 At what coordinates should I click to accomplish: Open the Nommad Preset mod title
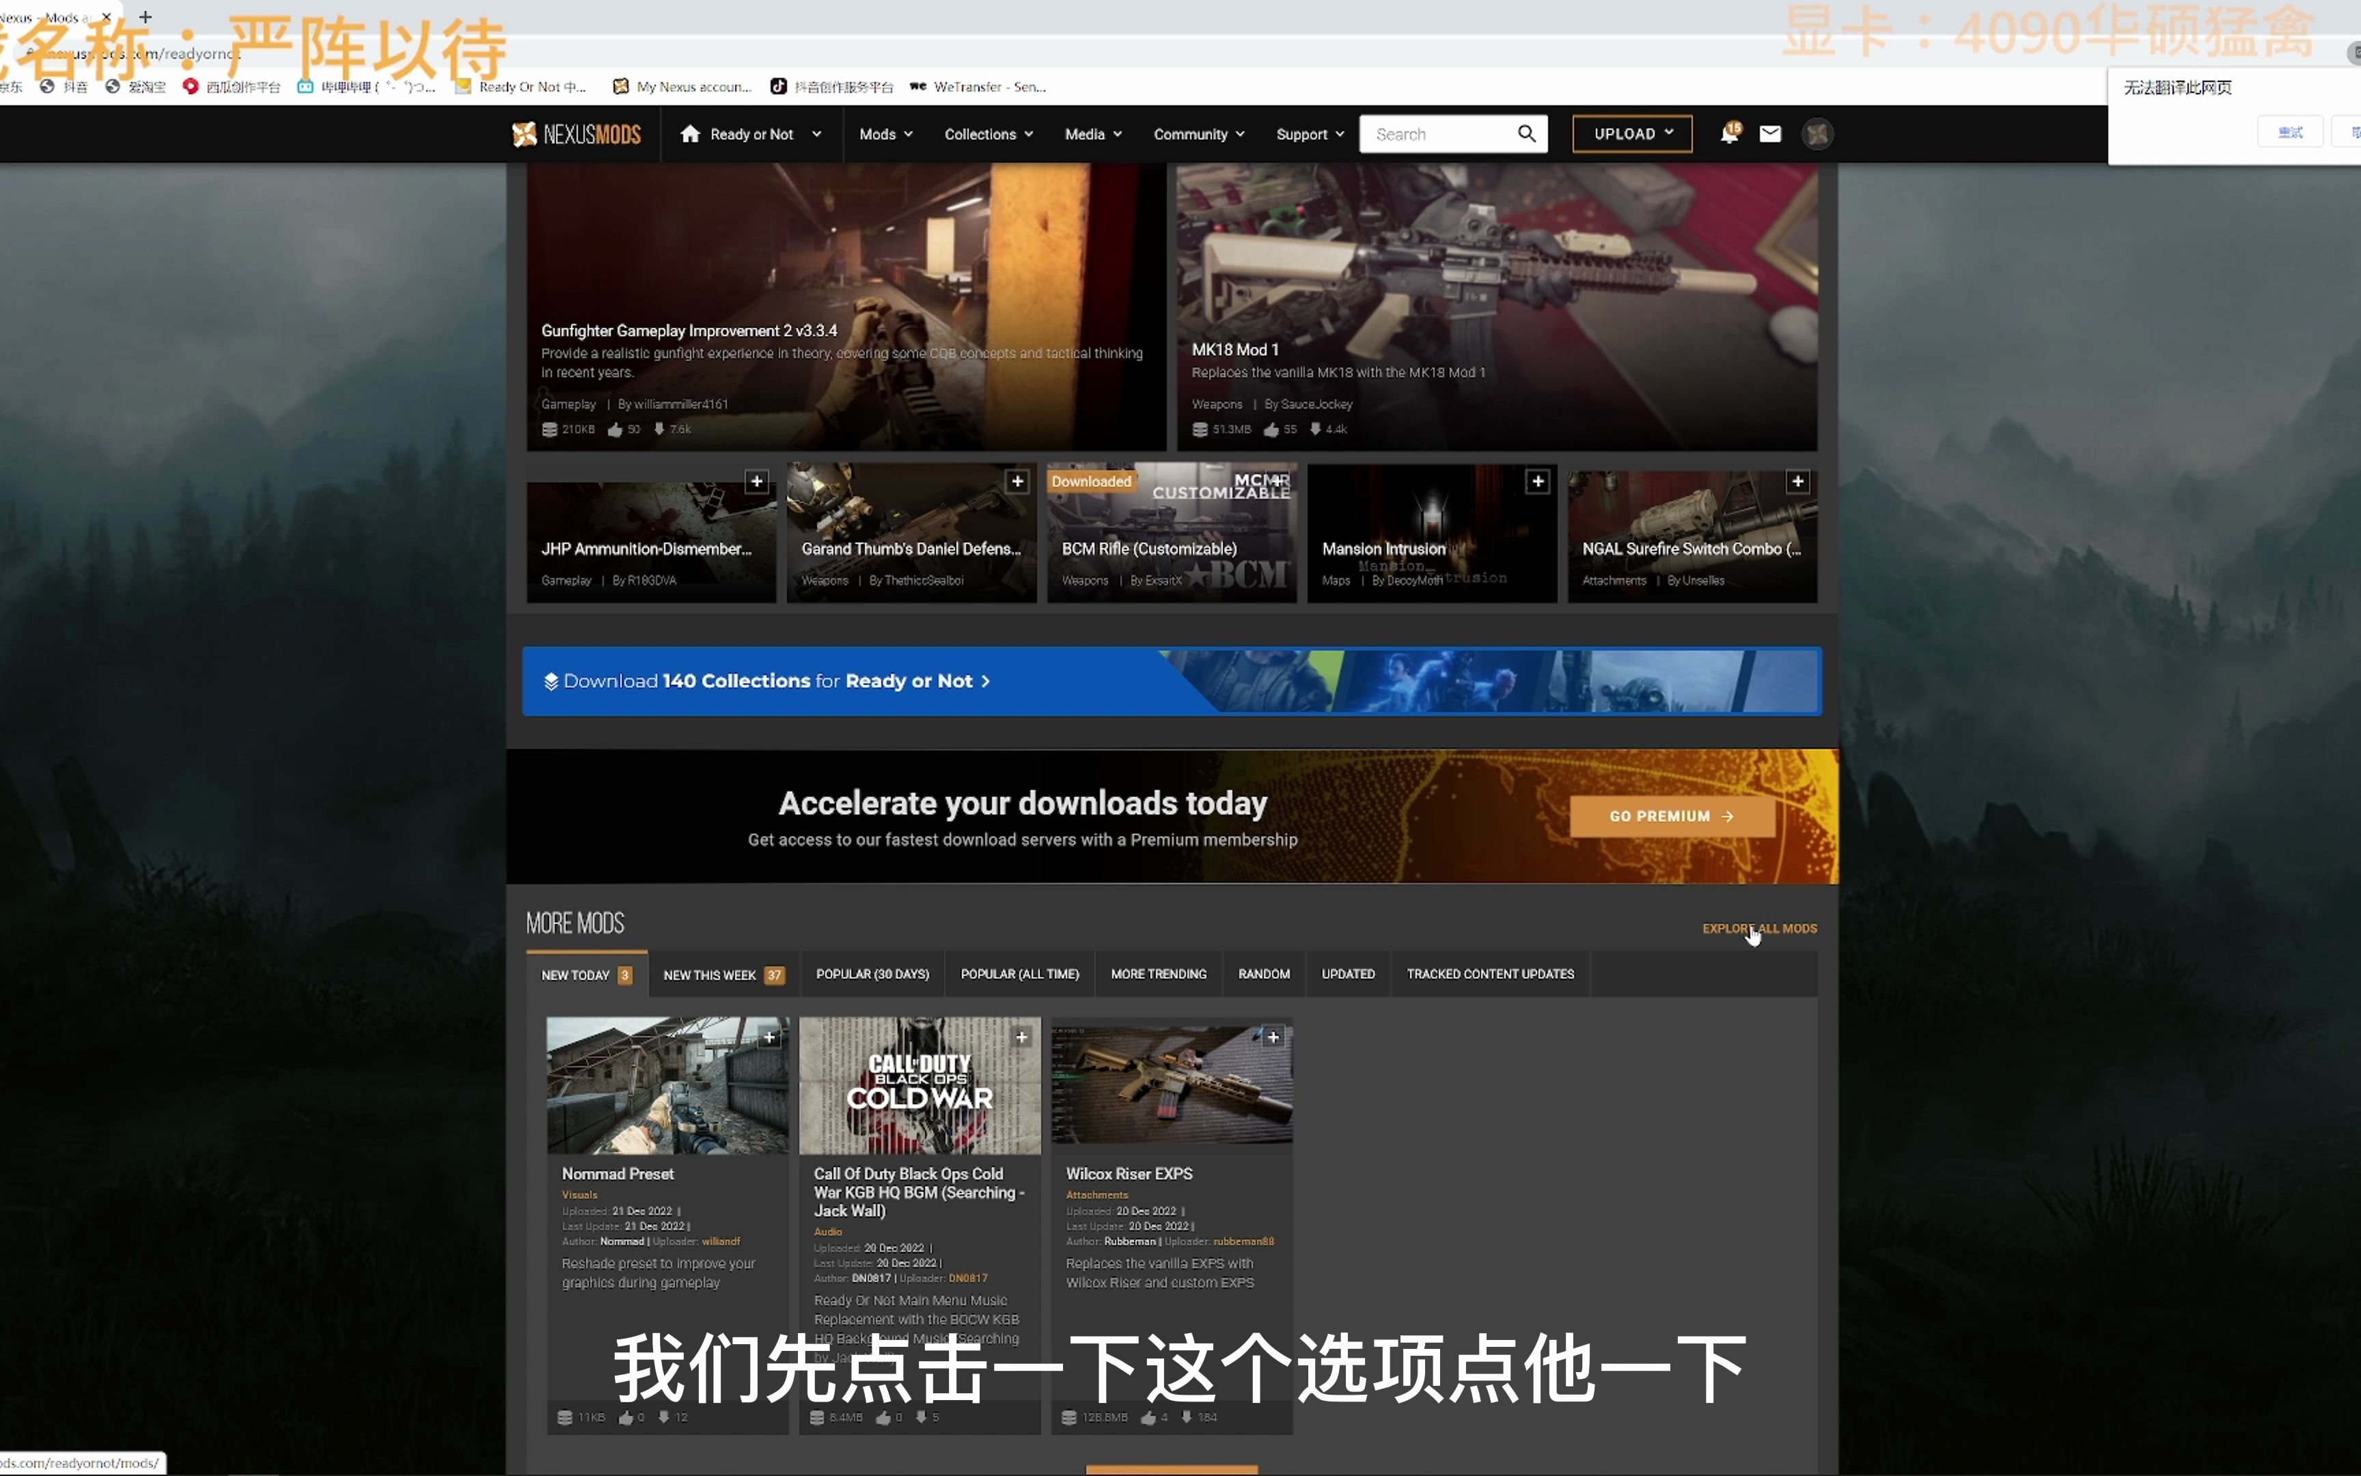tap(618, 1173)
